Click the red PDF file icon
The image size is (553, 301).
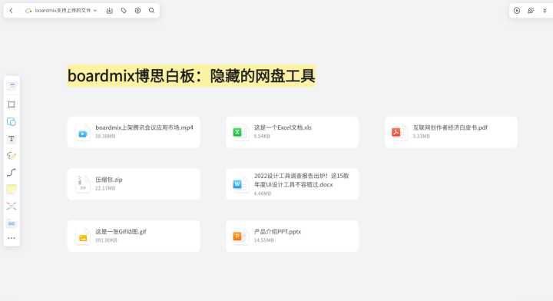click(x=396, y=132)
